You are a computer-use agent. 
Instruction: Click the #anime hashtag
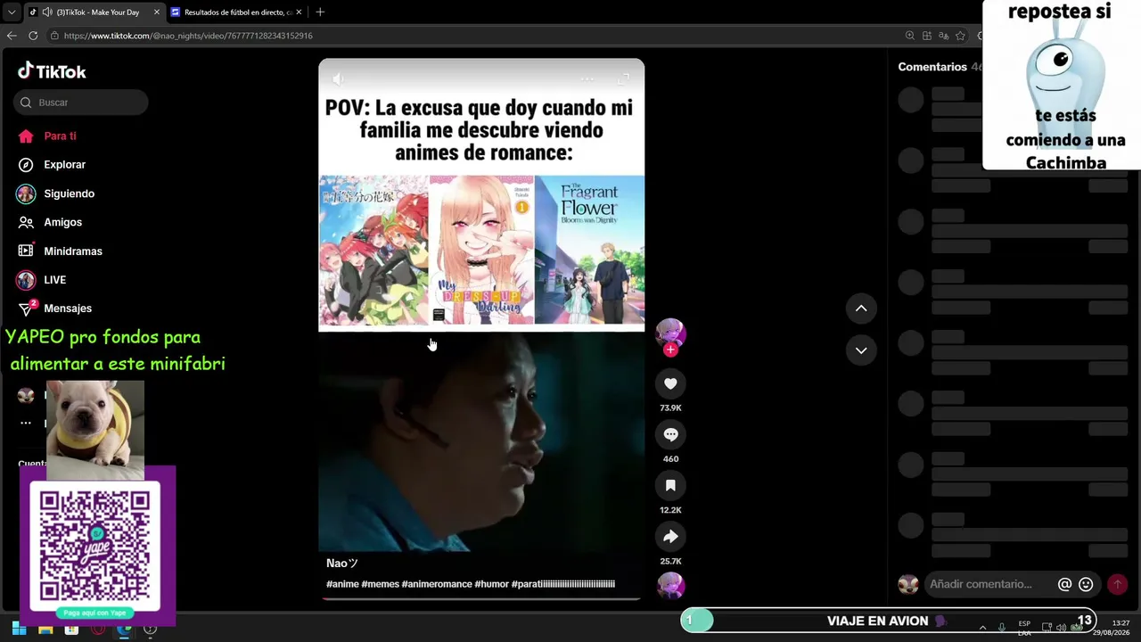tap(342, 584)
